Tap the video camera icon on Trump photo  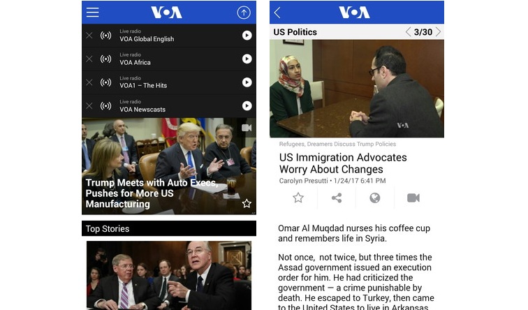pyautogui.click(x=247, y=128)
